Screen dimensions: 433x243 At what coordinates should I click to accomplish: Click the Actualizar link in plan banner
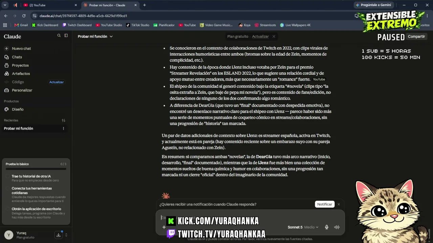[260, 36]
